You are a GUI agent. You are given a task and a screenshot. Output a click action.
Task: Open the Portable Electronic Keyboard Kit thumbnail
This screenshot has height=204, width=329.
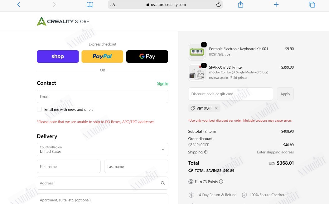click(x=197, y=52)
